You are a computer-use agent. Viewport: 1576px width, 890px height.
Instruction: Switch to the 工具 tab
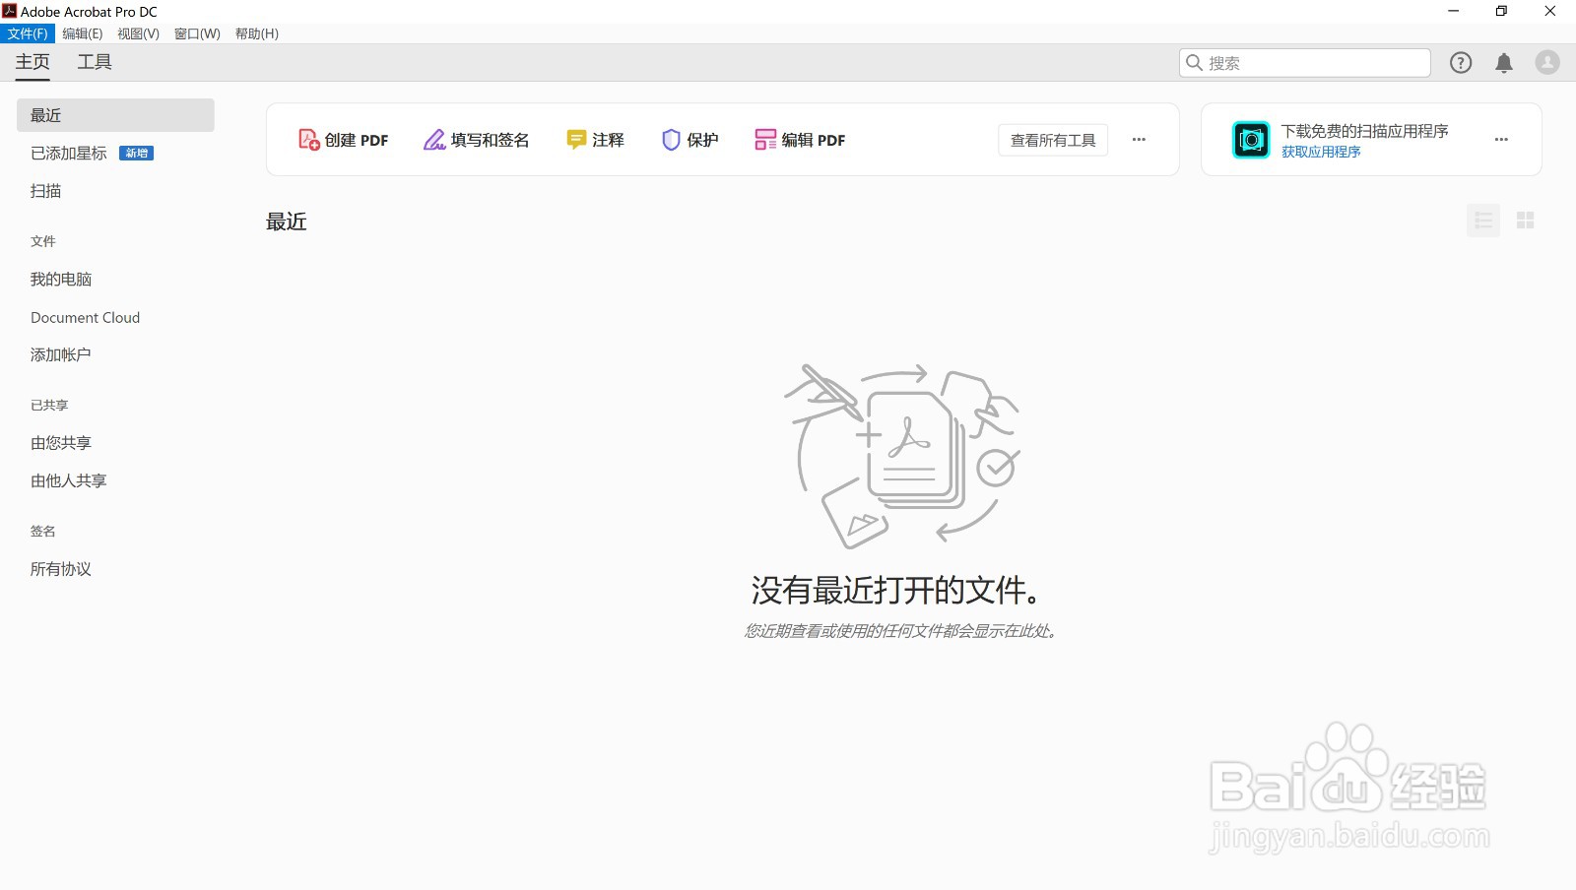[94, 61]
